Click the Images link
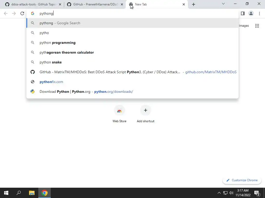This screenshot has width=265, height=198. (x=244, y=26)
